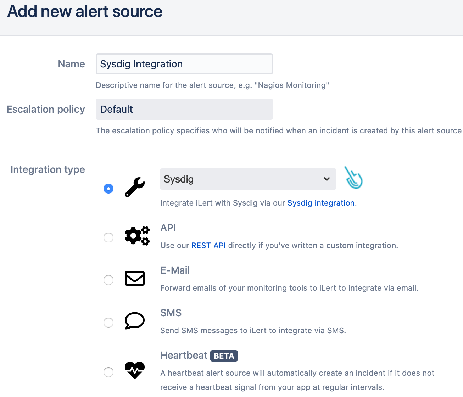Select the API radio button
Image resolution: width=463 pixels, height=397 pixels.
108,237
